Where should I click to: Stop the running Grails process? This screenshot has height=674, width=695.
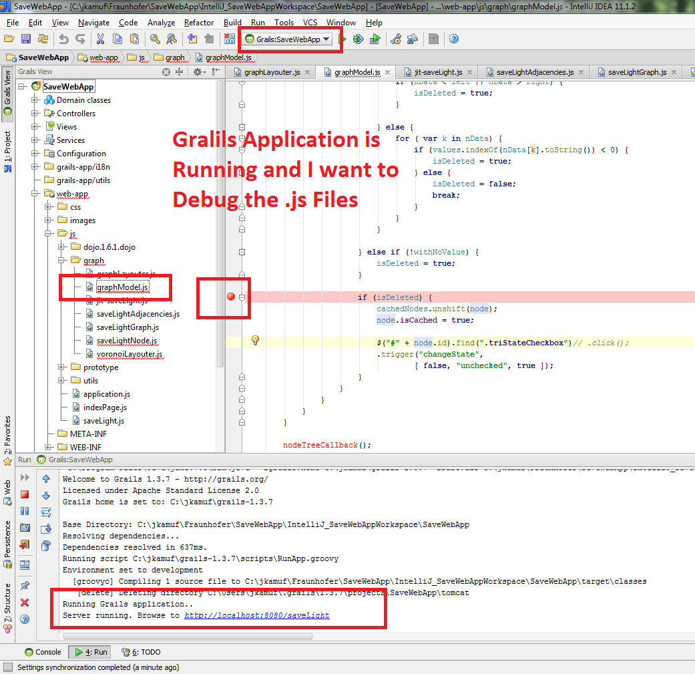point(25,494)
